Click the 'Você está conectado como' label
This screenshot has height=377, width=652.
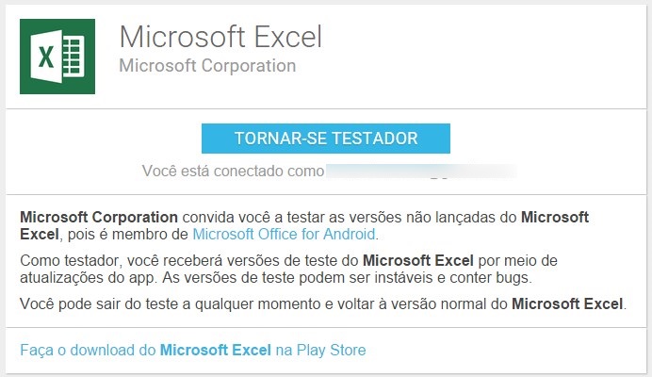point(233,171)
